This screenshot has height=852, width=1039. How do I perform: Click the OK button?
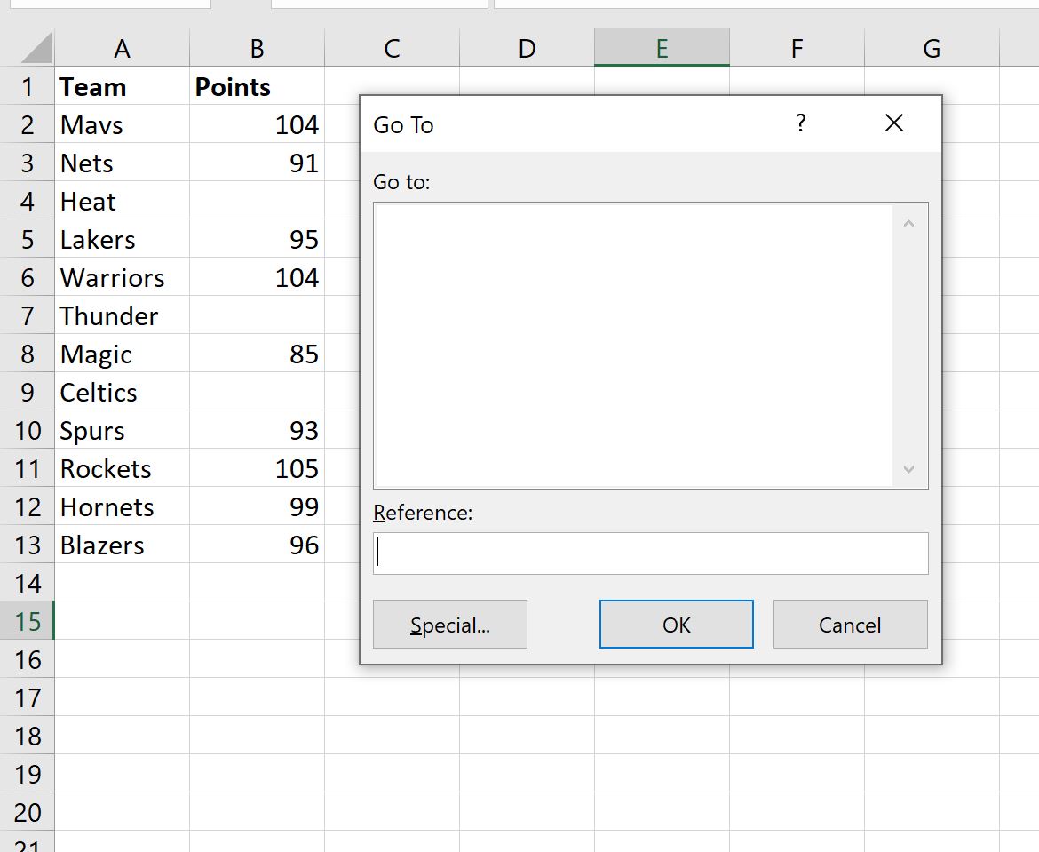676,624
